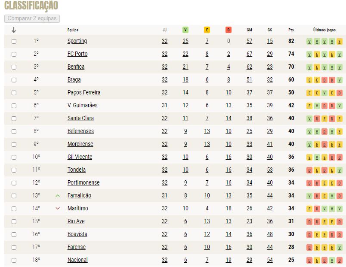
Task: Select the Benfica row checkbox
Action: tap(14, 67)
